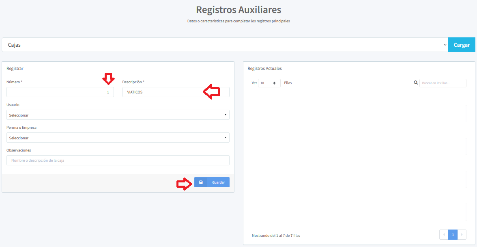This screenshot has height=247, width=477.
Task: Select page 1 in the pagination
Action: click(x=453, y=235)
